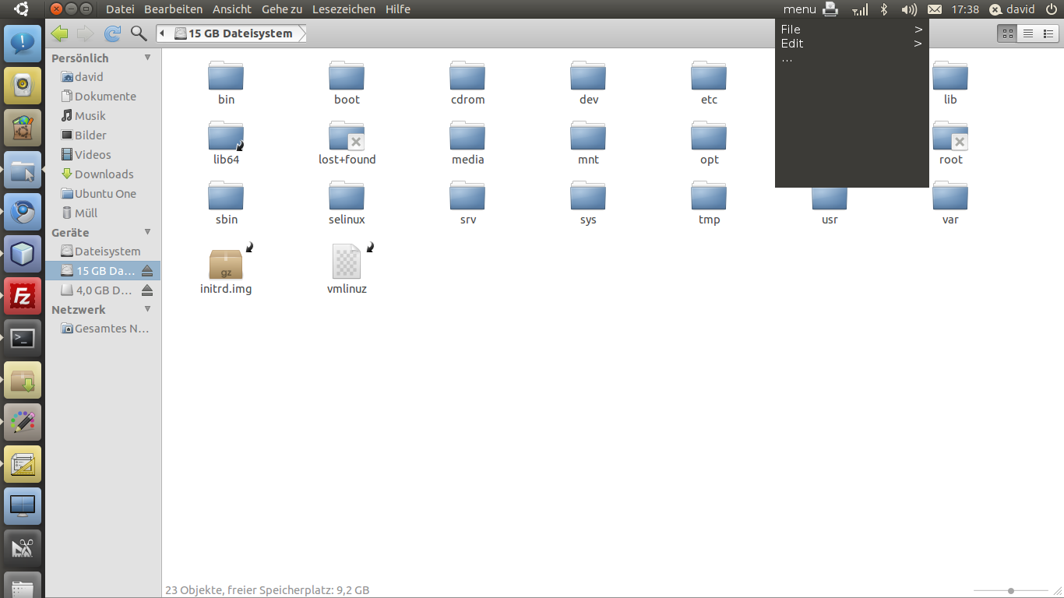This screenshot has height=598, width=1064.
Task: Click the Bluetooth indicator in top panel
Action: pyautogui.click(x=884, y=9)
